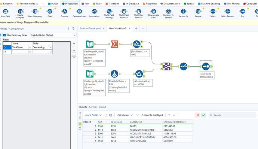The height and width of the screenshot is (149, 258).
Task: Toggle the Use Dictionary Order checkbox
Action: coord(4,35)
